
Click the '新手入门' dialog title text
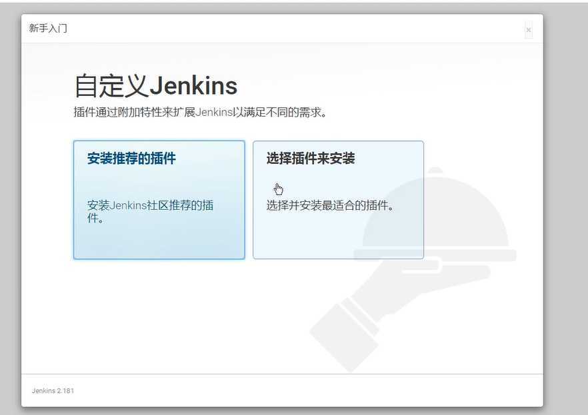tap(48, 28)
